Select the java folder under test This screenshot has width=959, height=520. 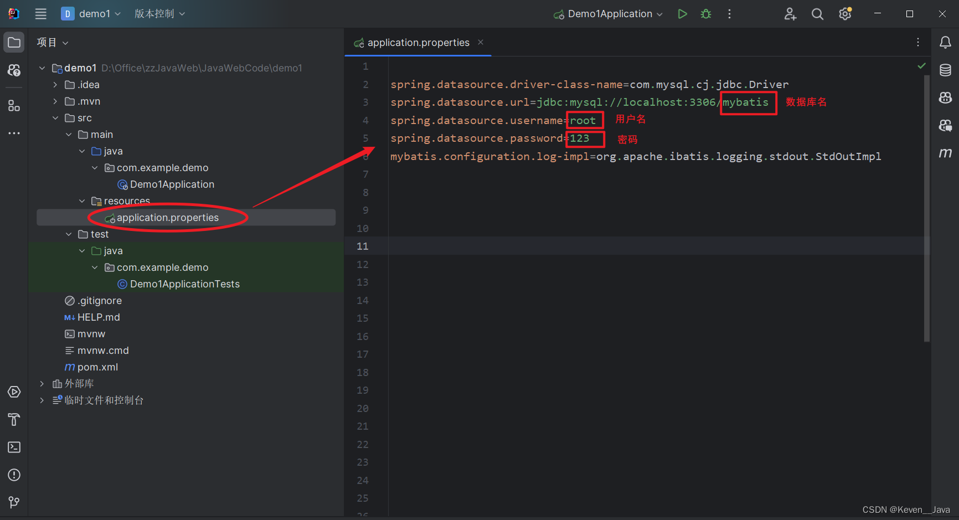[x=107, y=251]
